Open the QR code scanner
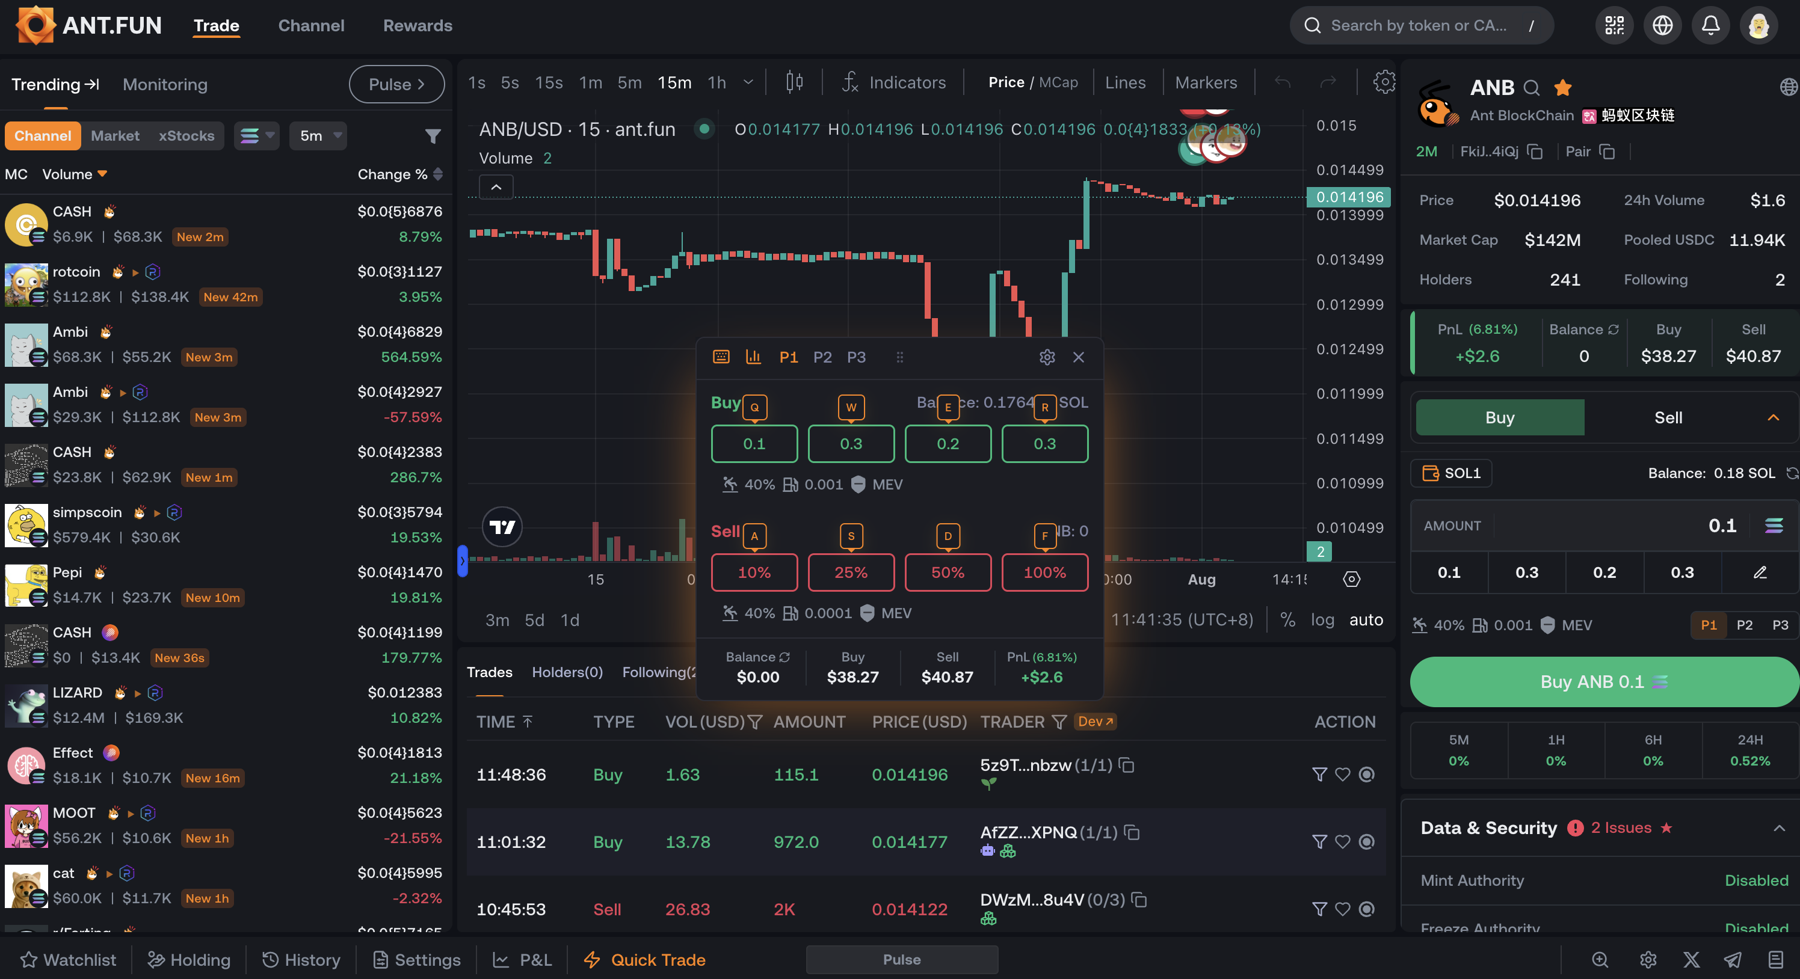The image size is (1800, 979). pos(1614,25)
